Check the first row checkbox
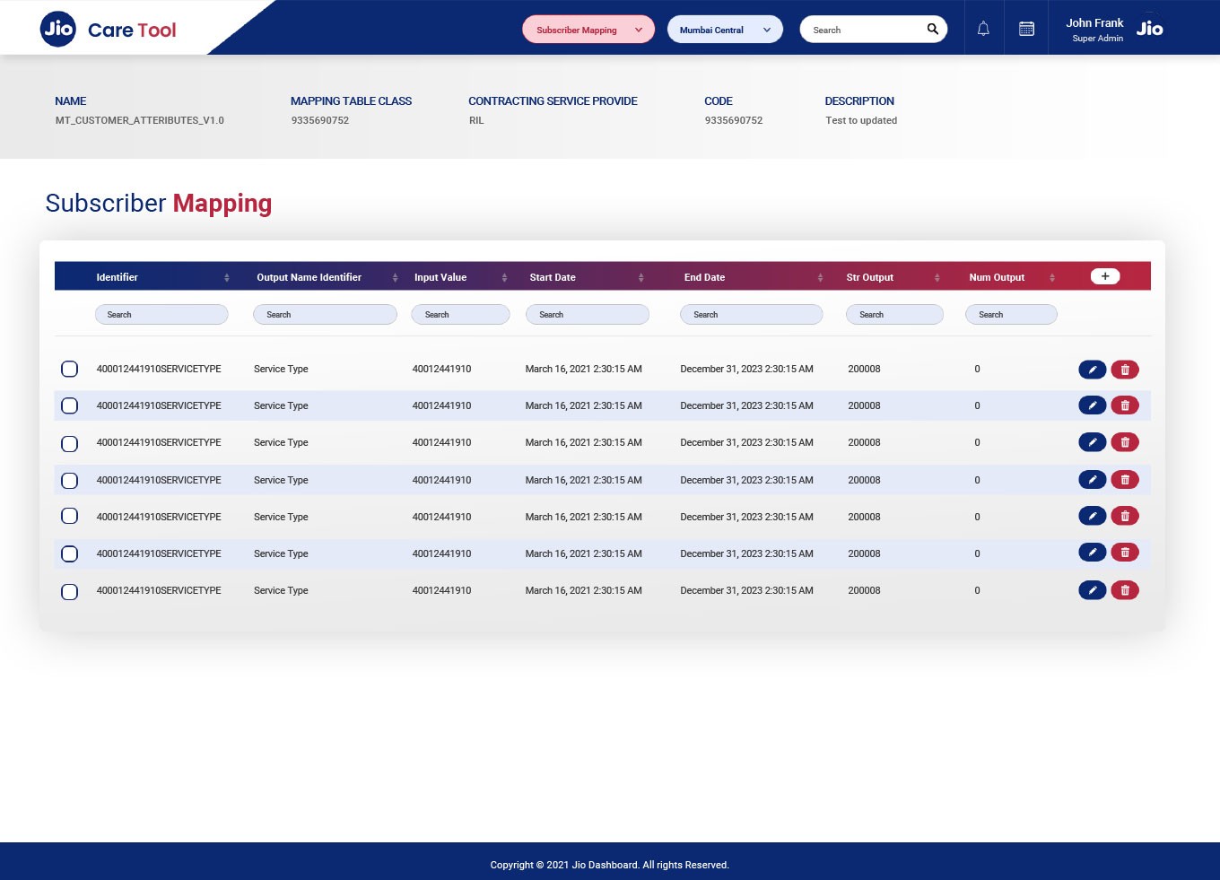Screen dimensions: 1220x880 pyautogui.click(x=69, y=369)
